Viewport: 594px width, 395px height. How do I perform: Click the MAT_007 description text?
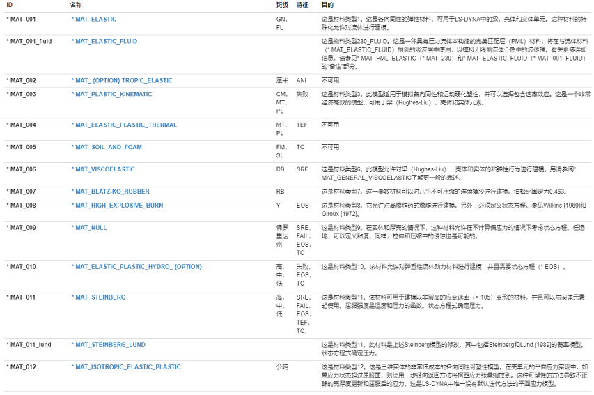[444, 192]
